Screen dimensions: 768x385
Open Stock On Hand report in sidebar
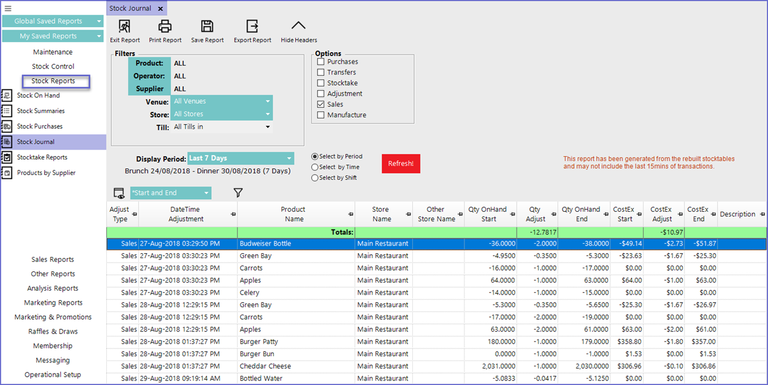coord(38,95)
